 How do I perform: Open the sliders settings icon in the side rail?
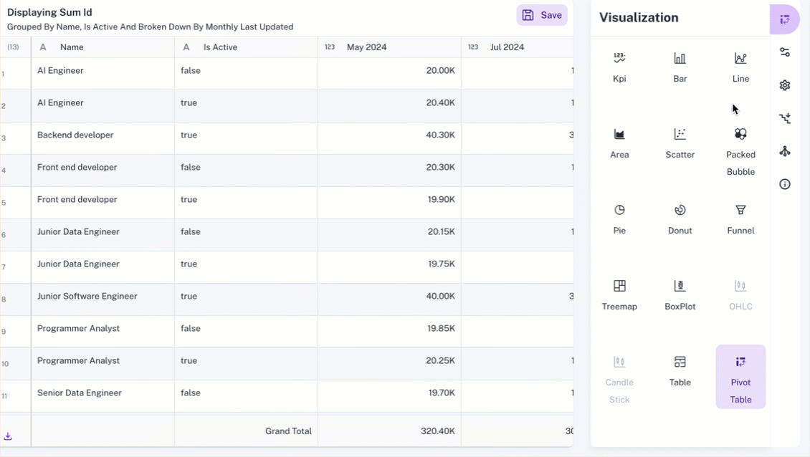785,52
